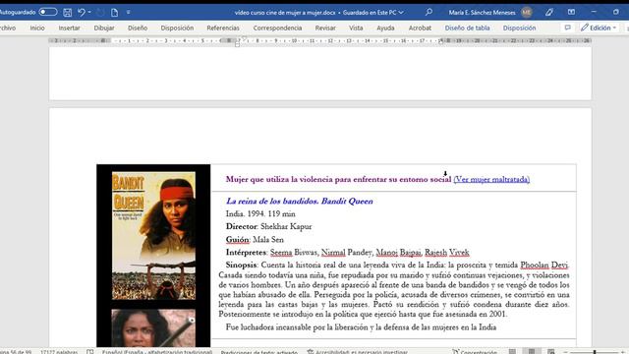
Task: Click the zoom out minus button
Action: [x=566, y=352]
